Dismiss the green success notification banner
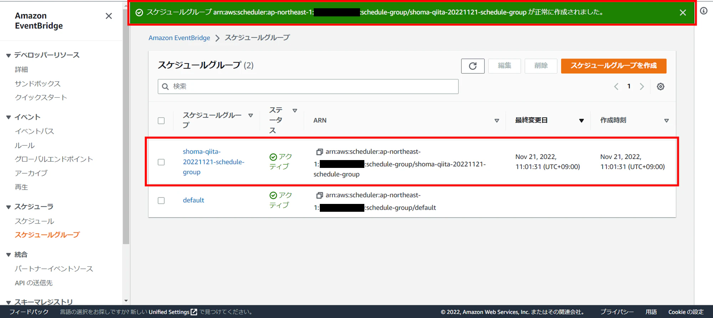713x318 pixels. point(683,13)
